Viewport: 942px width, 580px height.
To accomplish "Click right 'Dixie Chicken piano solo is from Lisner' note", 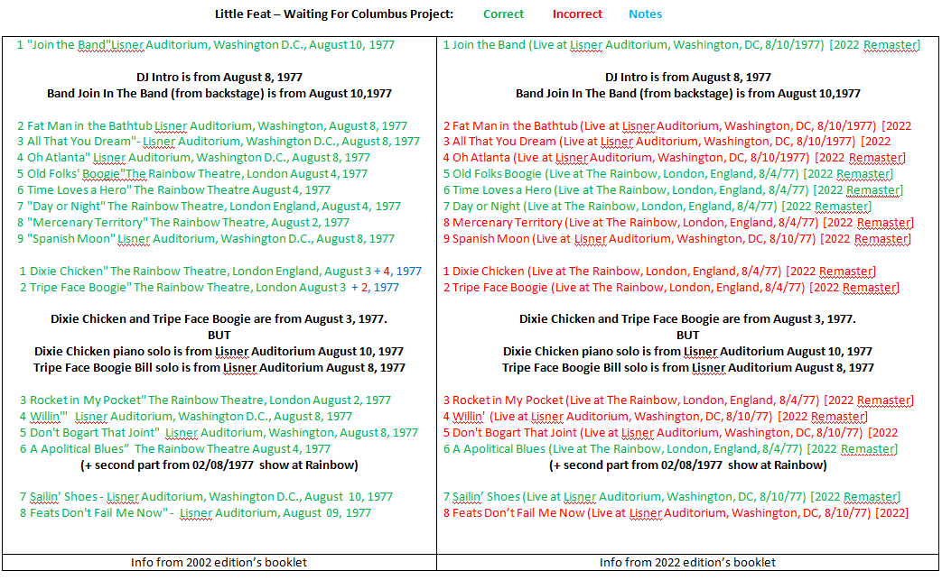I will (x=688, y=352).
